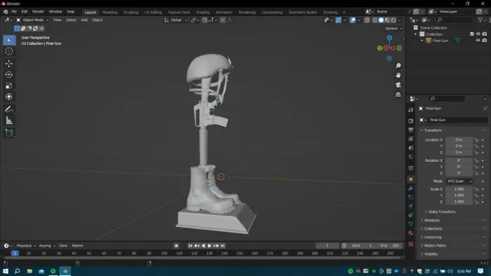Switch to the Sculpting workspace tab
Image resolution: width=491 pixels, height=276 pixels.
(x=130, y=12)
